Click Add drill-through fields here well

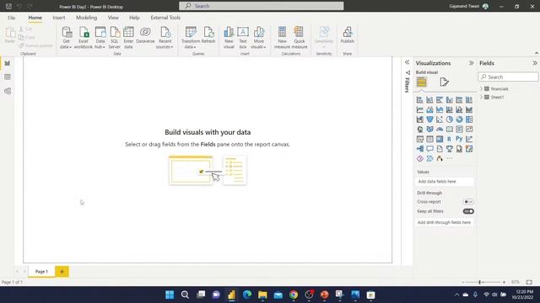(x=444, y=222)
